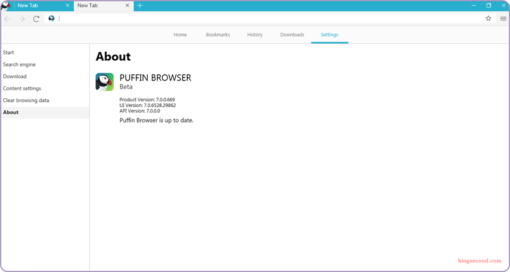Screen dimensions: 510x272
Task: Open the History tab
Action: click(x=254, y=35)
